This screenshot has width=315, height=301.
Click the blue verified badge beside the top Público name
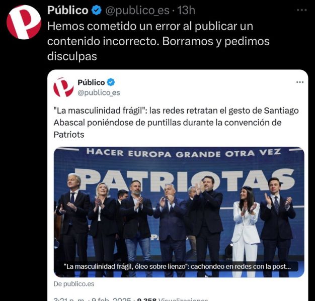pos(97,10)
